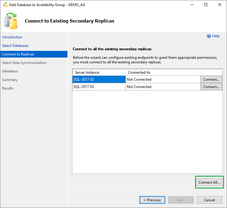
Task: Minimize the wizard window
Action: pos(192,5)
